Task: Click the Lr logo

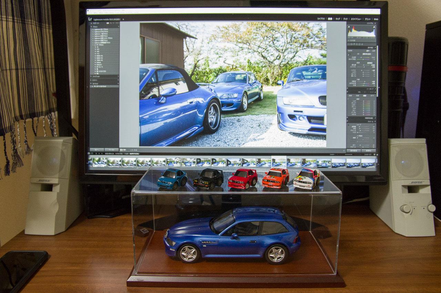Action: (x=90, y=19)
